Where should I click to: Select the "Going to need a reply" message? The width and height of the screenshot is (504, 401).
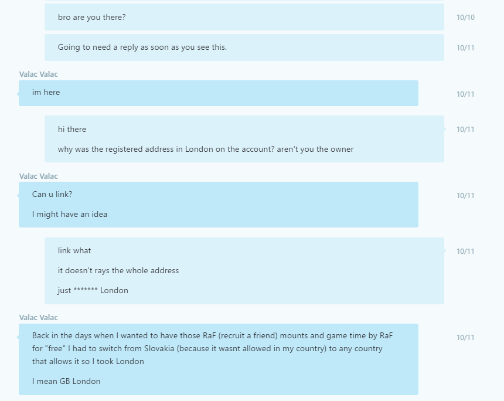pyautogui.click(x=142, y=47)
